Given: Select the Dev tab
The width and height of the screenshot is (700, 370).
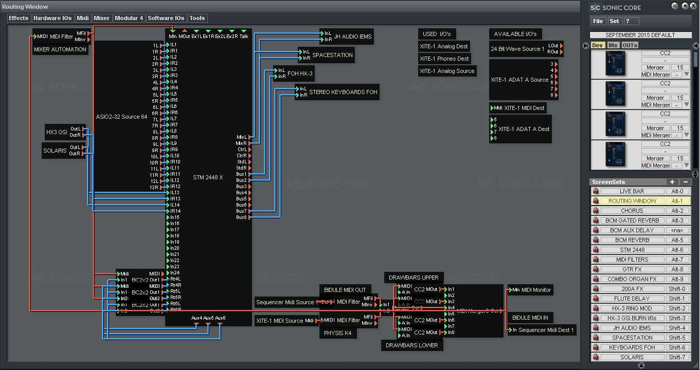Looking at the screenshot, I should 597,45.
